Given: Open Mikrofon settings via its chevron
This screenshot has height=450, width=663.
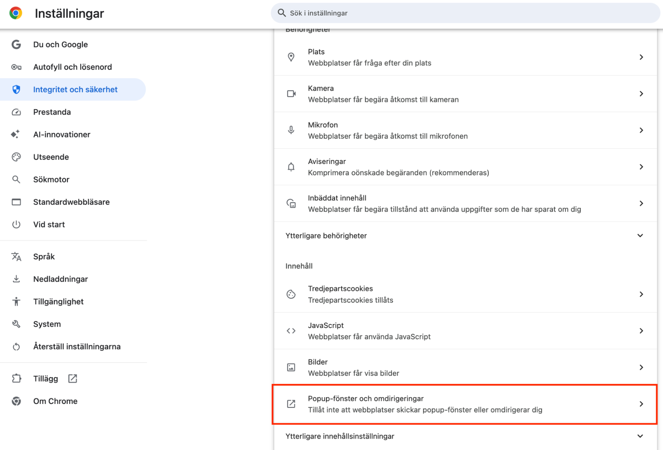Looking at the screenshot, I should tap(641, 130).
